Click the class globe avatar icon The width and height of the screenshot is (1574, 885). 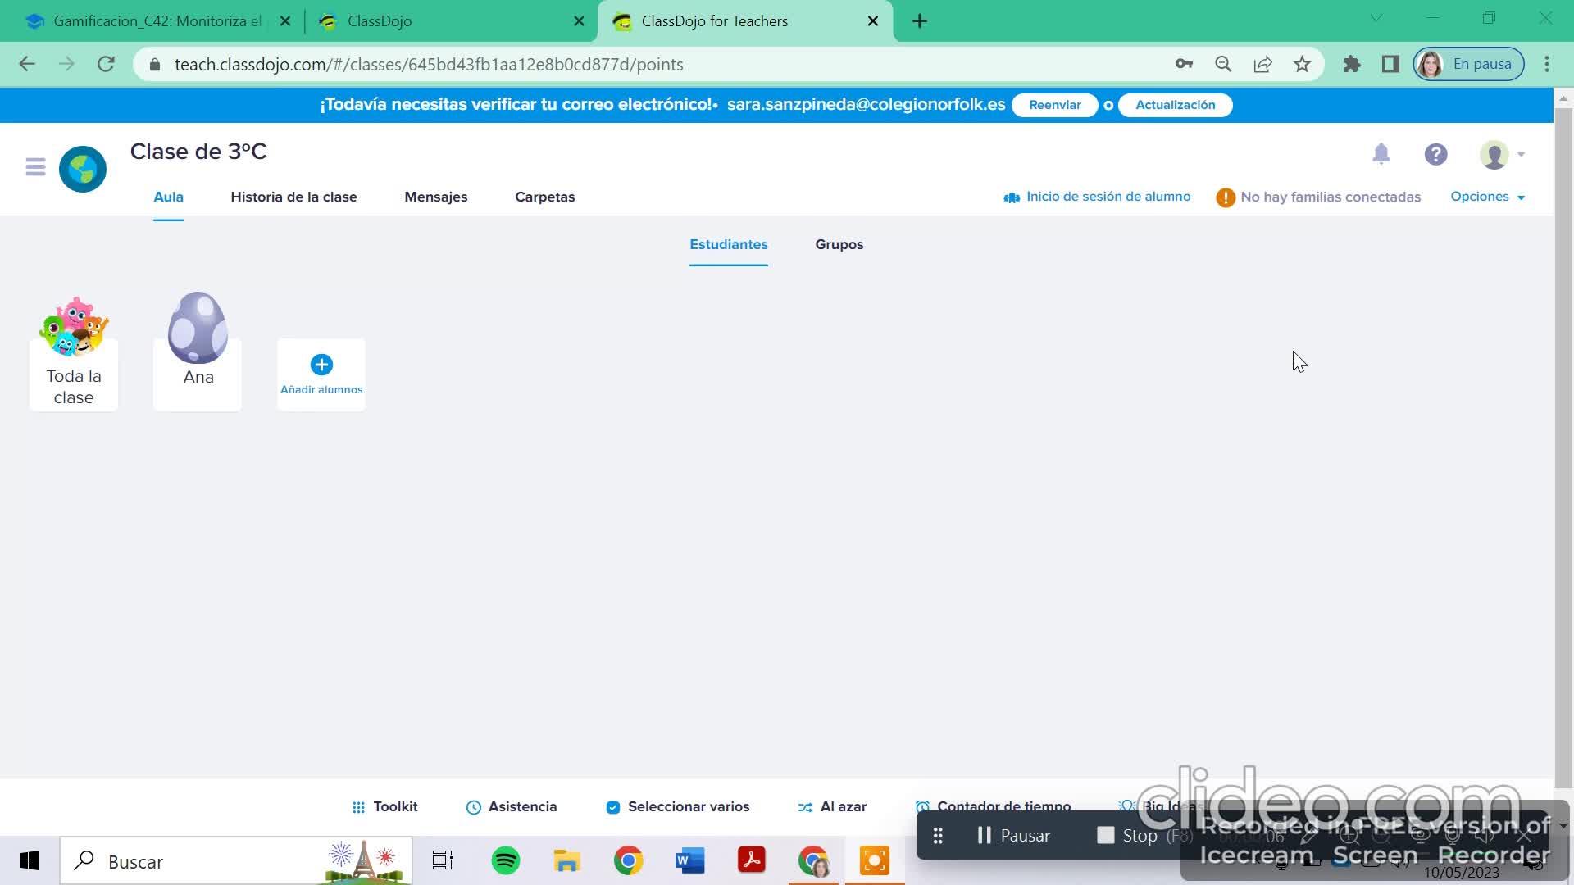(x=83, y=169)
